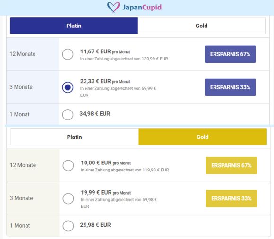
Task: Choose Platin 12 Monate radio button
Action: (x=68, y=54)
